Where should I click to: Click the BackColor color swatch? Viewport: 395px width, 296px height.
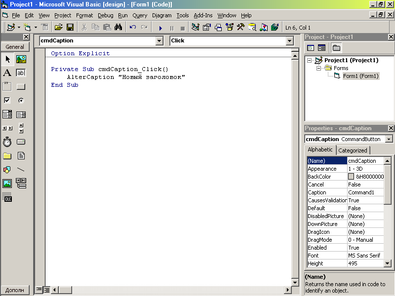[351, 177]
